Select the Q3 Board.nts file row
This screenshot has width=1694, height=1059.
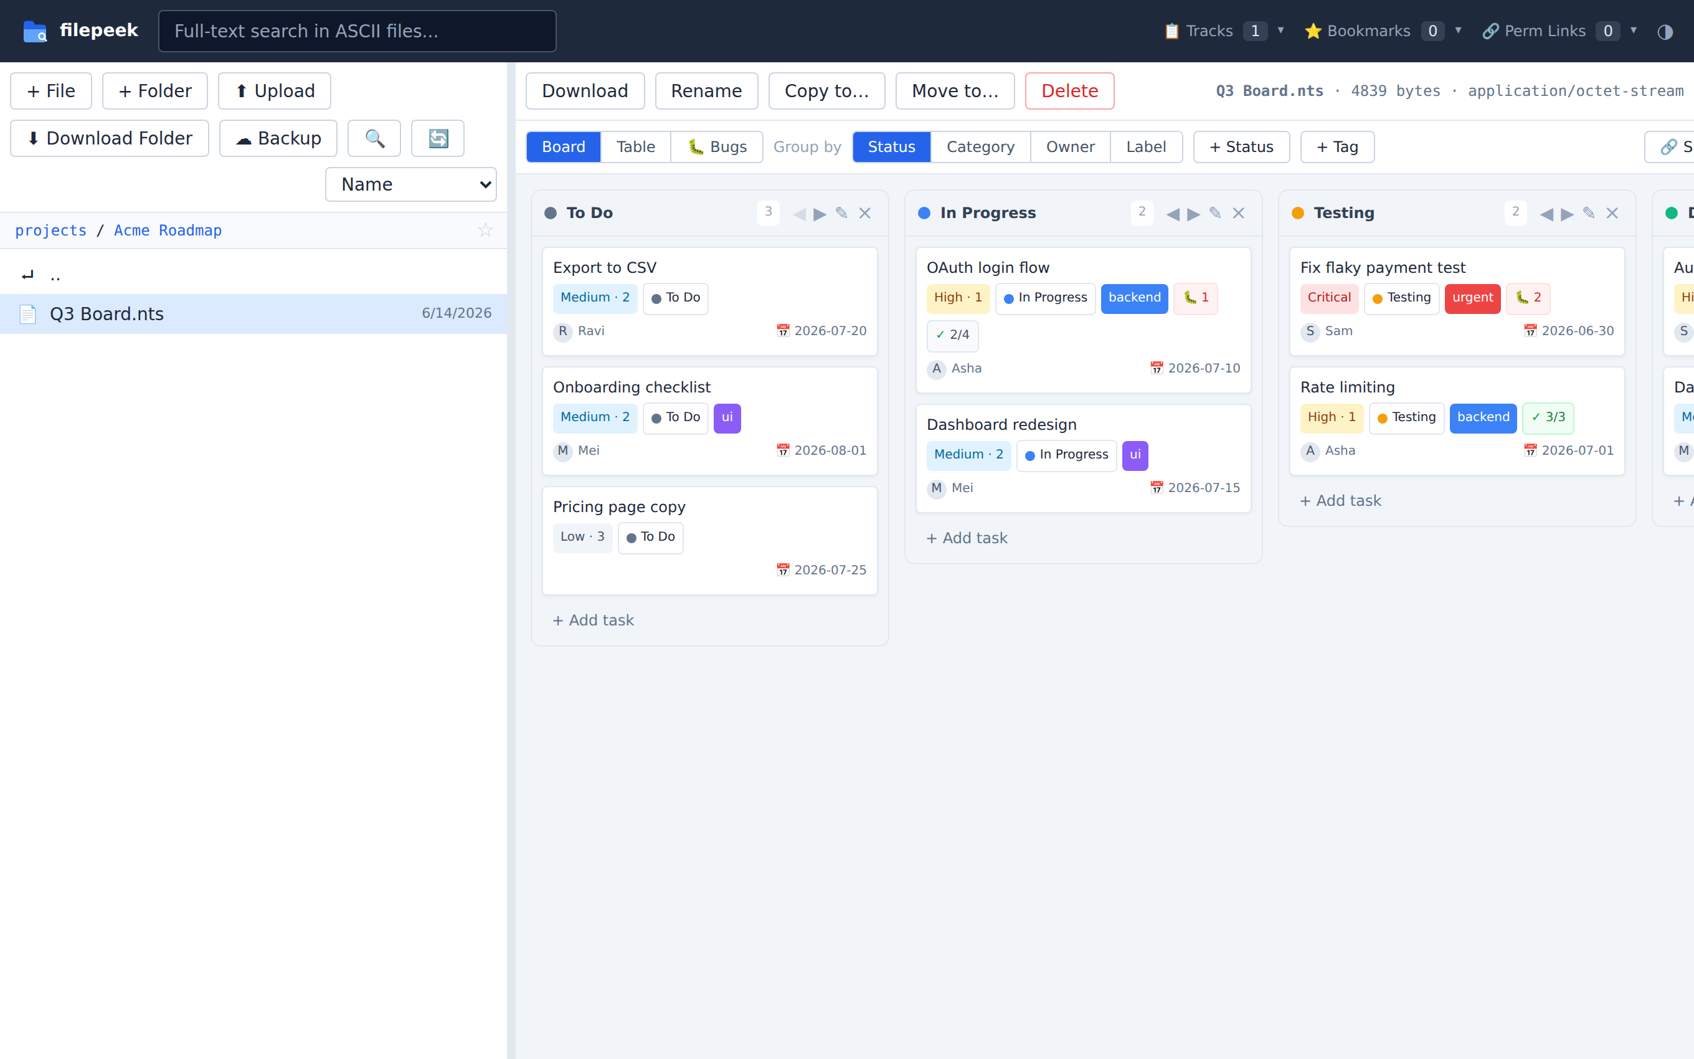tap(253, 314)
